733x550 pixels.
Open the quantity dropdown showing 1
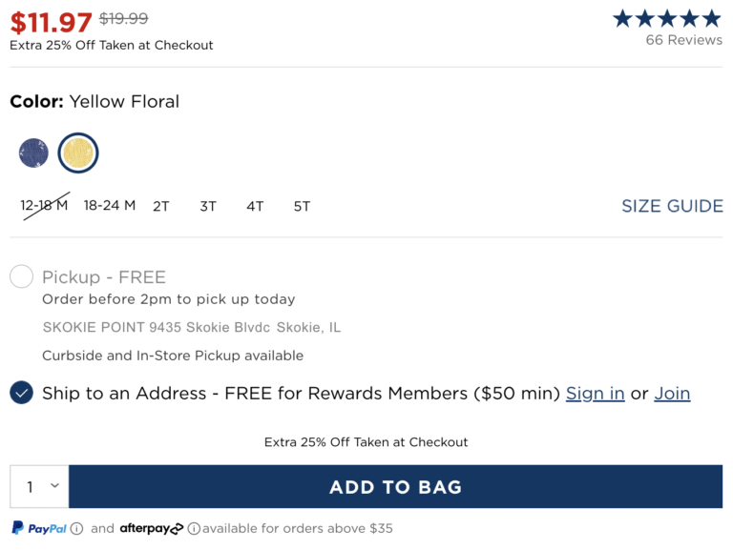[39, 487]
